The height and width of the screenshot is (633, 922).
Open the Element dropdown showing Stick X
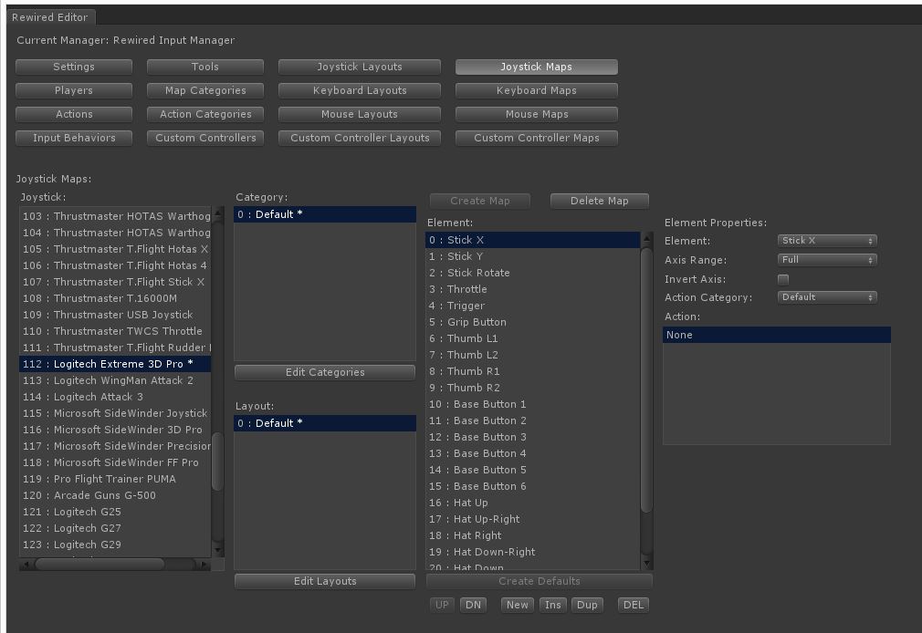click(826, 240)
